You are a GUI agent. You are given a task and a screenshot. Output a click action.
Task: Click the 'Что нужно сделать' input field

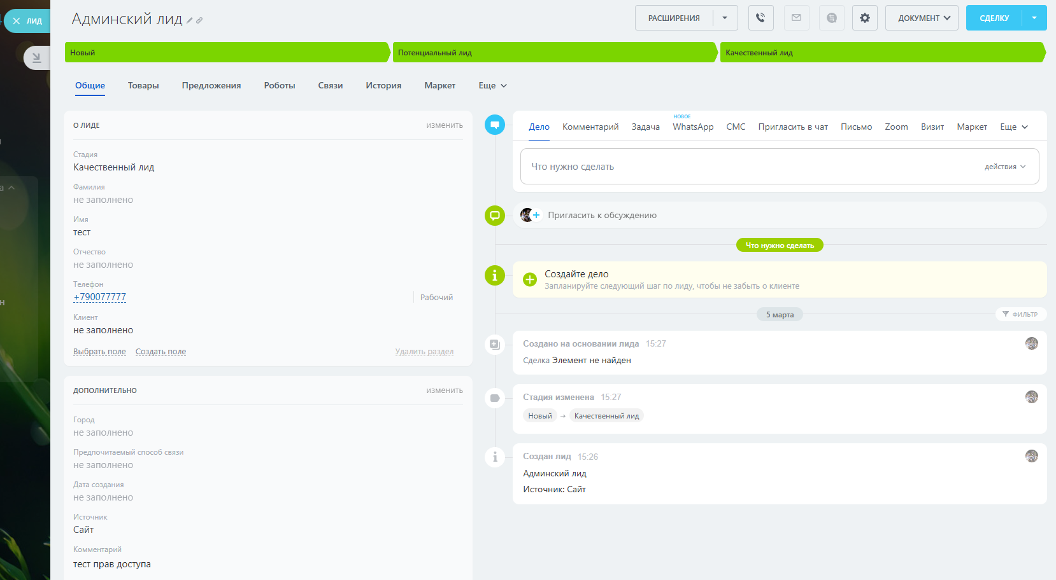780,167
